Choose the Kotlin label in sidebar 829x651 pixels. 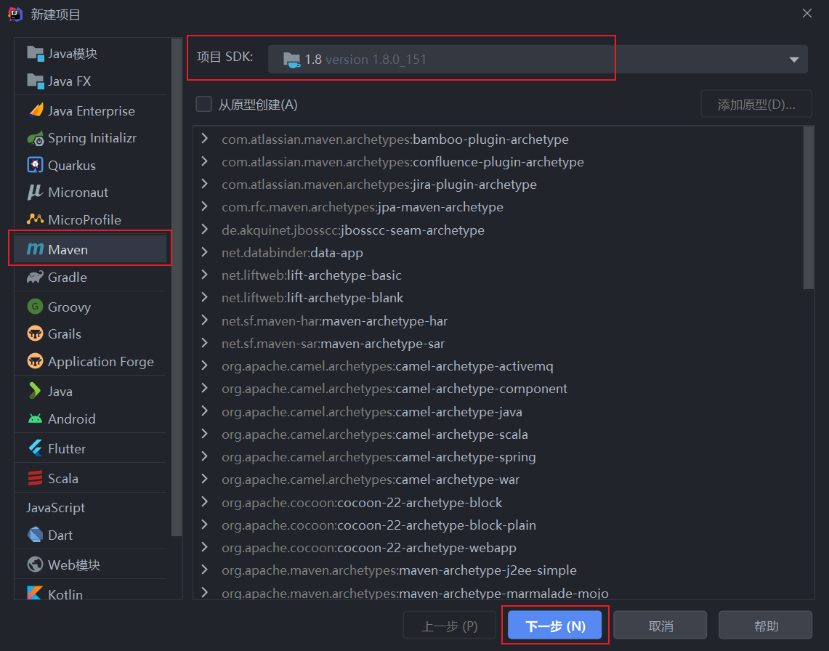[65, 594]
